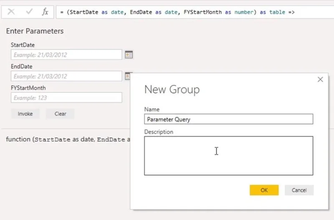Image resolution: width=334 pixels, height=220 pixels.
Task: Click inside the Description text box
Action: [228, 156]
